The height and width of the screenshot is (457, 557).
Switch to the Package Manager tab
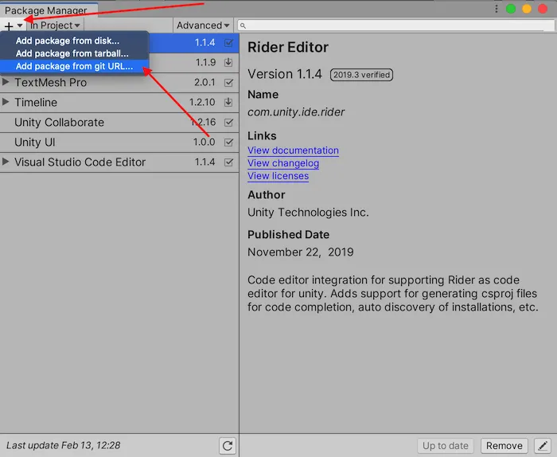coord(46,10)
